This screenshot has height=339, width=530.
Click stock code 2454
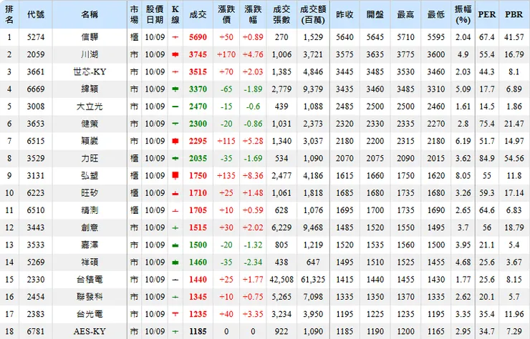coord(36,297)
